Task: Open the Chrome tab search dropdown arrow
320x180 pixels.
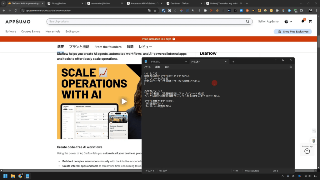Action: [x=3, y=3]
